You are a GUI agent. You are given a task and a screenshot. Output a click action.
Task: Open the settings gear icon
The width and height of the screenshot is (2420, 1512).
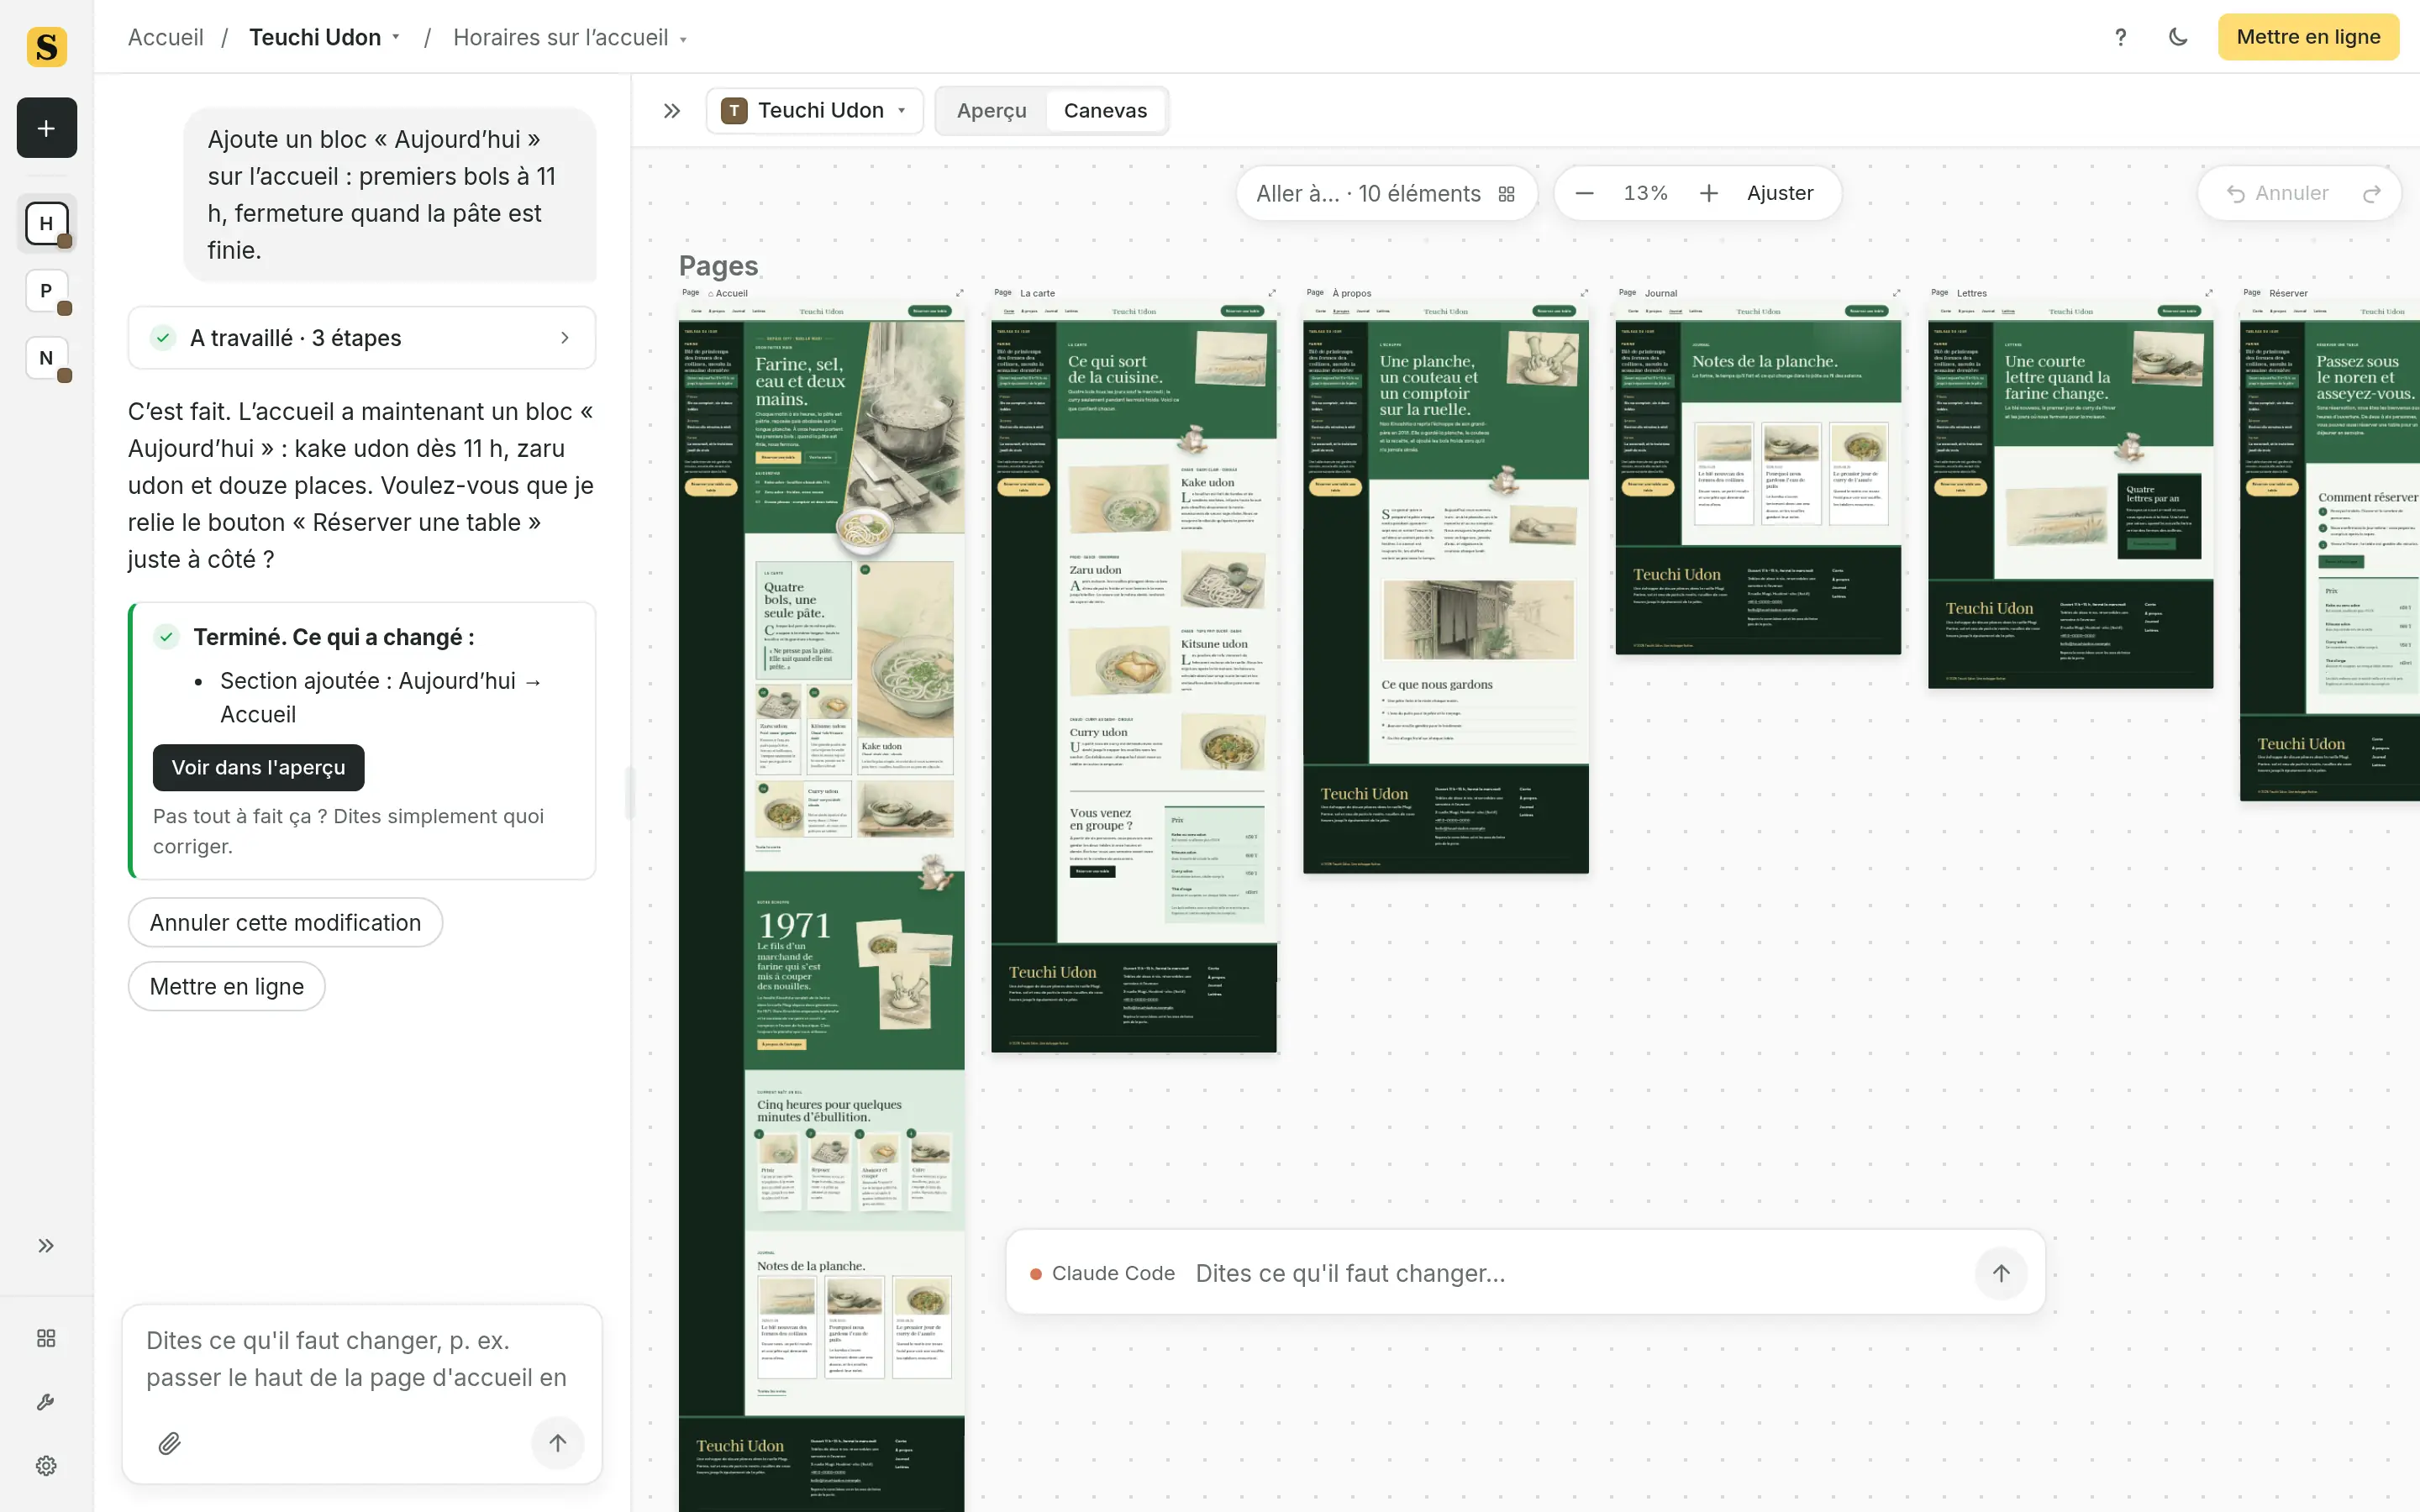pos(46,1466)
